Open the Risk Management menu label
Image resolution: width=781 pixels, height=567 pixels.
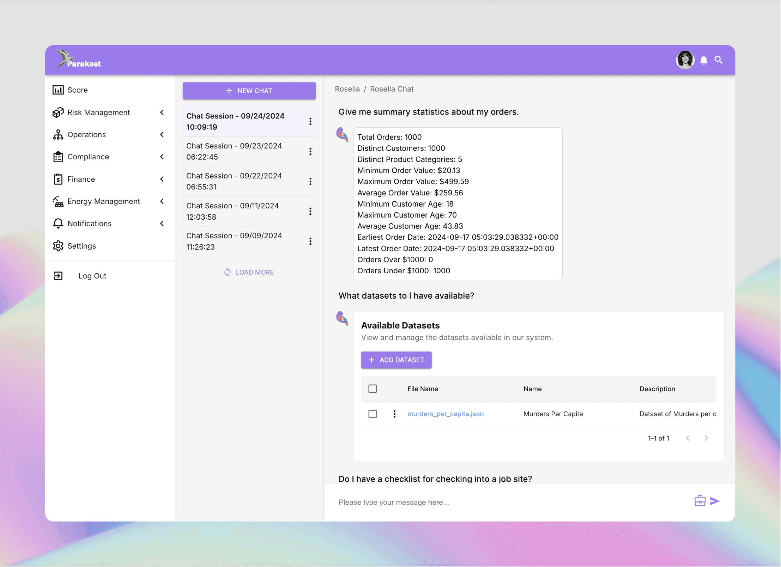click(98, 112)
